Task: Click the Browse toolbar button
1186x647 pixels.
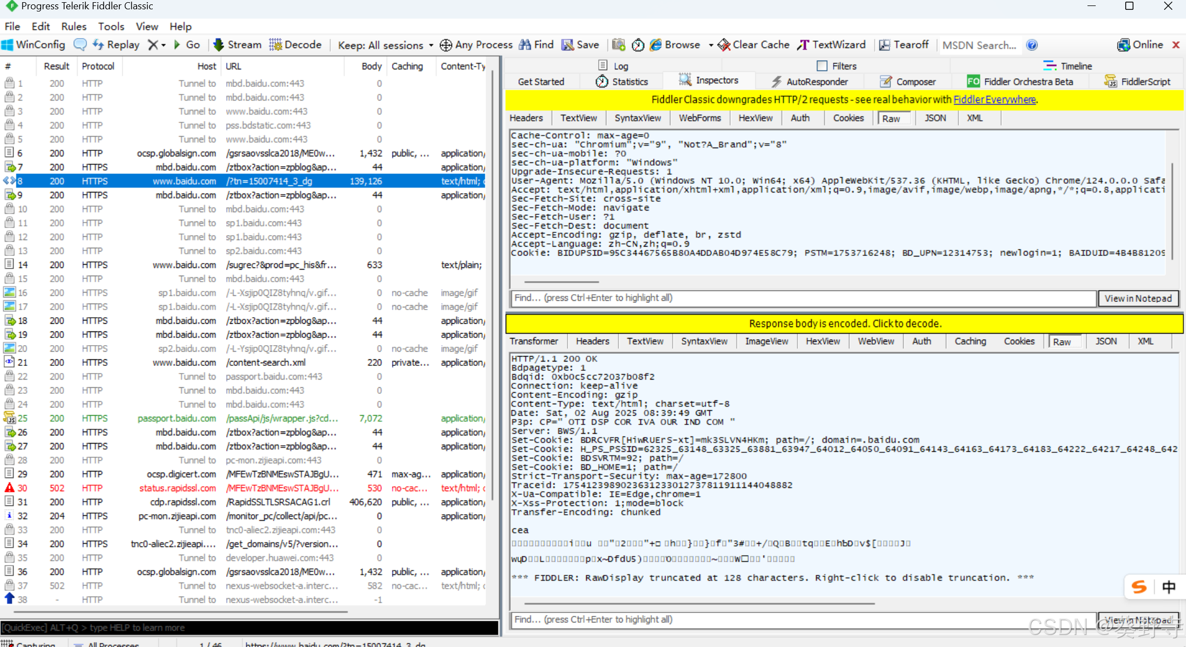Action: 675,45
